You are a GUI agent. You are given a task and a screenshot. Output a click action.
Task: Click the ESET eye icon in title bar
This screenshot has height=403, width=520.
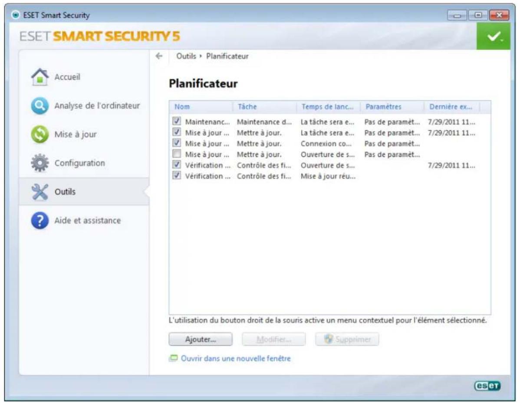15,15
